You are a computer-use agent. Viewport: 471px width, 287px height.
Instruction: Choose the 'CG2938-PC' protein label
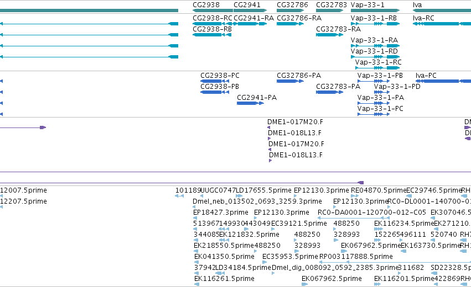[x=220, y=76]
